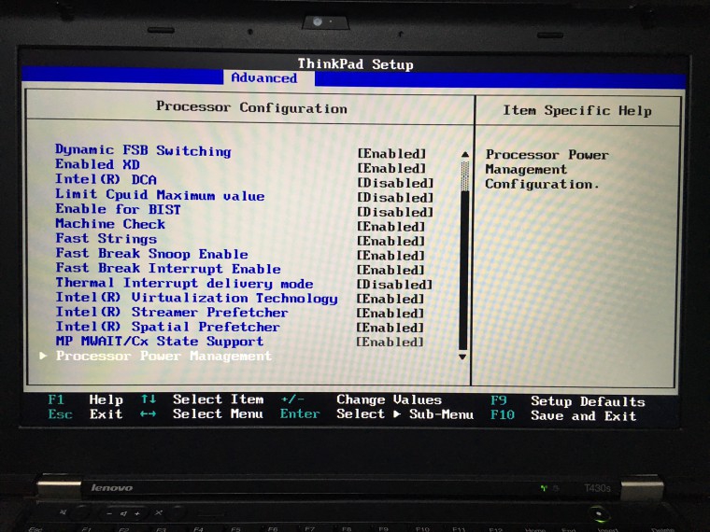This screenshot has width=710, height=532.
Task: Select Intel(R) Virtualization Technology label
Action: click(x=197, y=298)
